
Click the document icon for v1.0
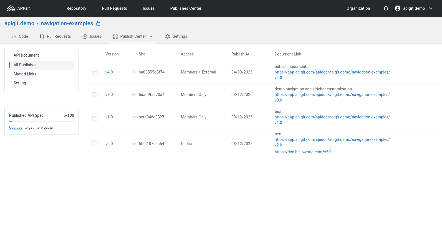(95, 117)
